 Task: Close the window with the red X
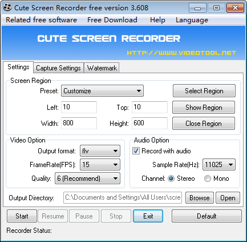click(235, 8)
